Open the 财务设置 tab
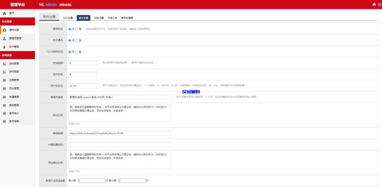Viewport: 382px width, 187px height. coord(98,18)
